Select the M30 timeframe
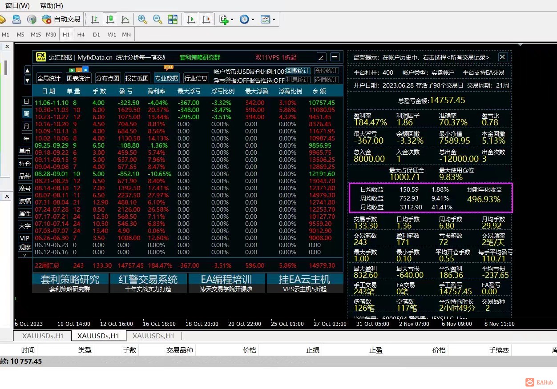 coord(51,34)
